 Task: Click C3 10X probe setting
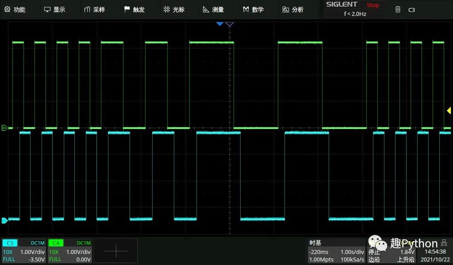coord(8,252)
